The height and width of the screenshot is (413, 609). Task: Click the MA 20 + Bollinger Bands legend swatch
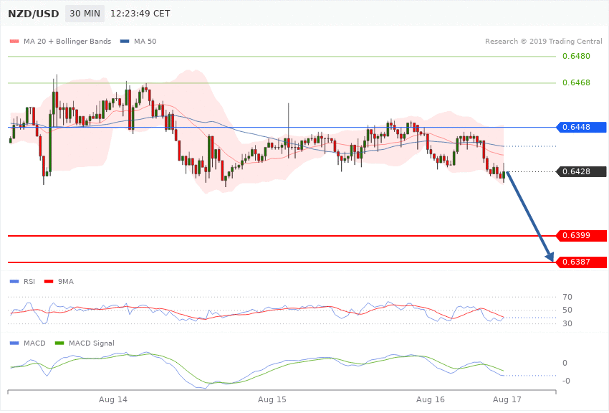point(14,41)
